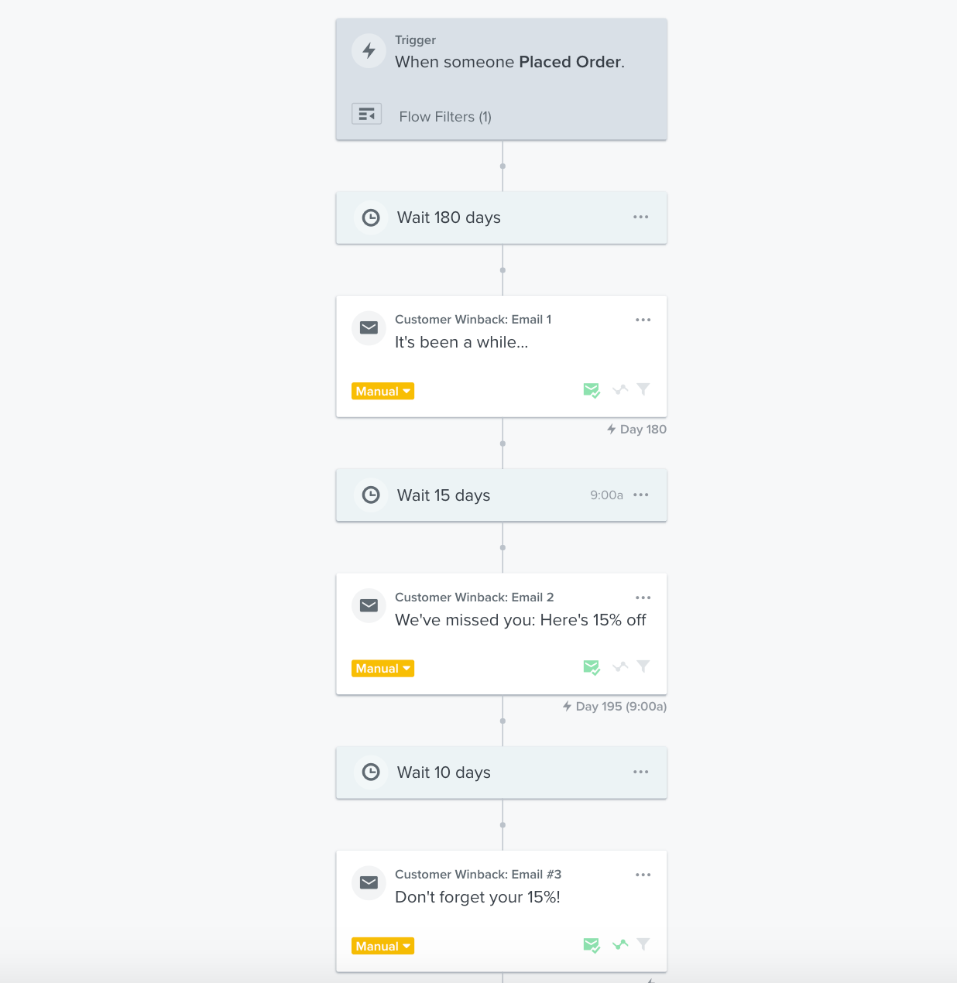Click the UTM tracking icon on Email #3

(x=620, y=944)
